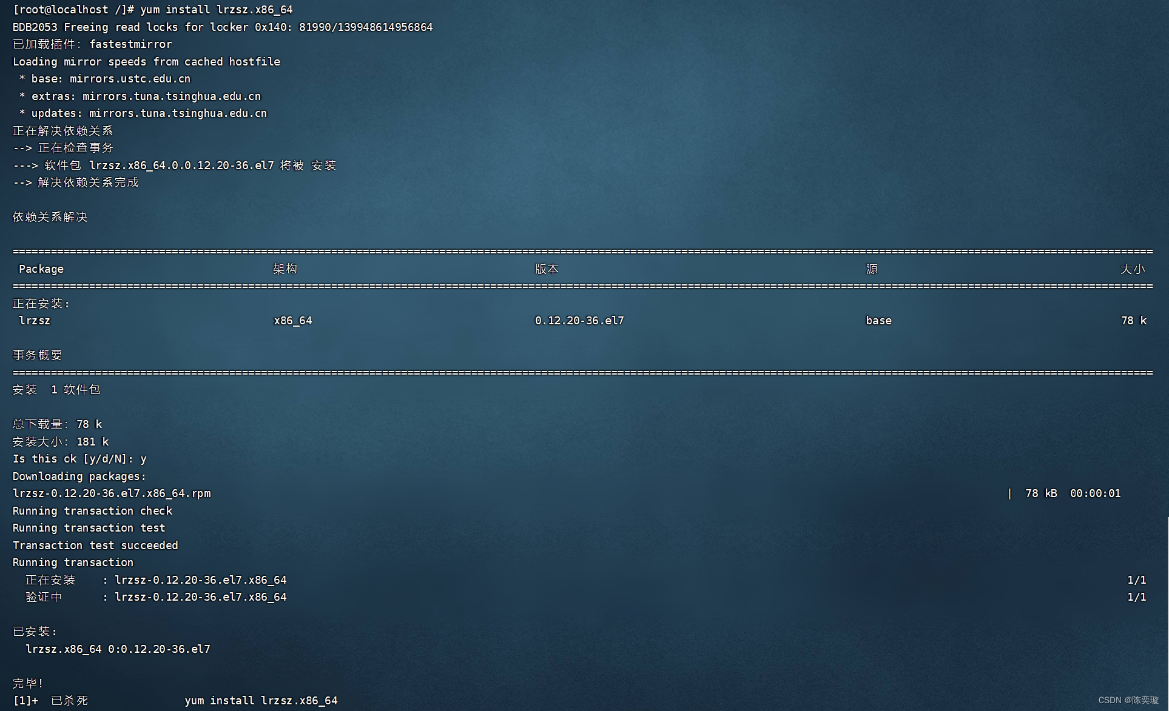Click the '1/1' counter on the 验证中 row
Viewport: 1169px width, 711px height.
pyautogui.click(x=1136, y=597)
